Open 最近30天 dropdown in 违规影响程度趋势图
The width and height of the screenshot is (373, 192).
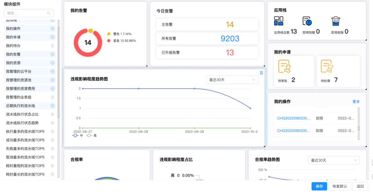[232, 80]
